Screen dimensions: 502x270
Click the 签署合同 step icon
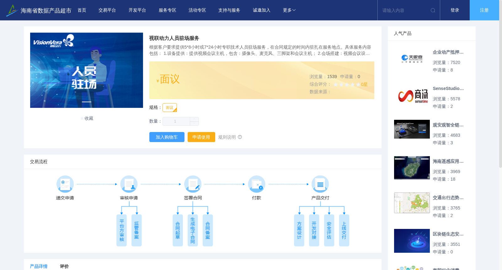(193, 184)
